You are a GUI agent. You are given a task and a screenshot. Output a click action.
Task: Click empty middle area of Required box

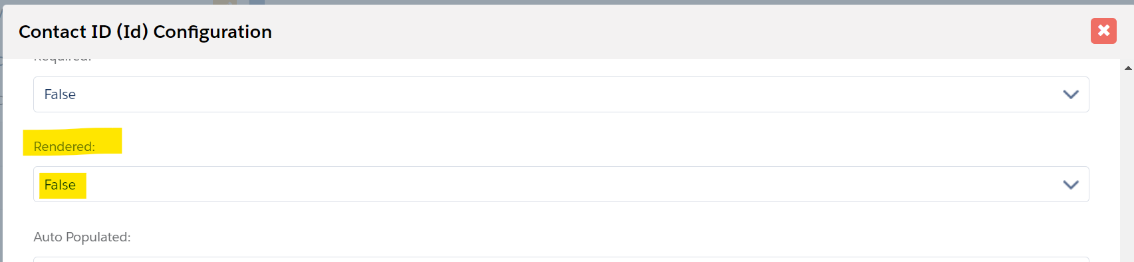coord(561,94)
